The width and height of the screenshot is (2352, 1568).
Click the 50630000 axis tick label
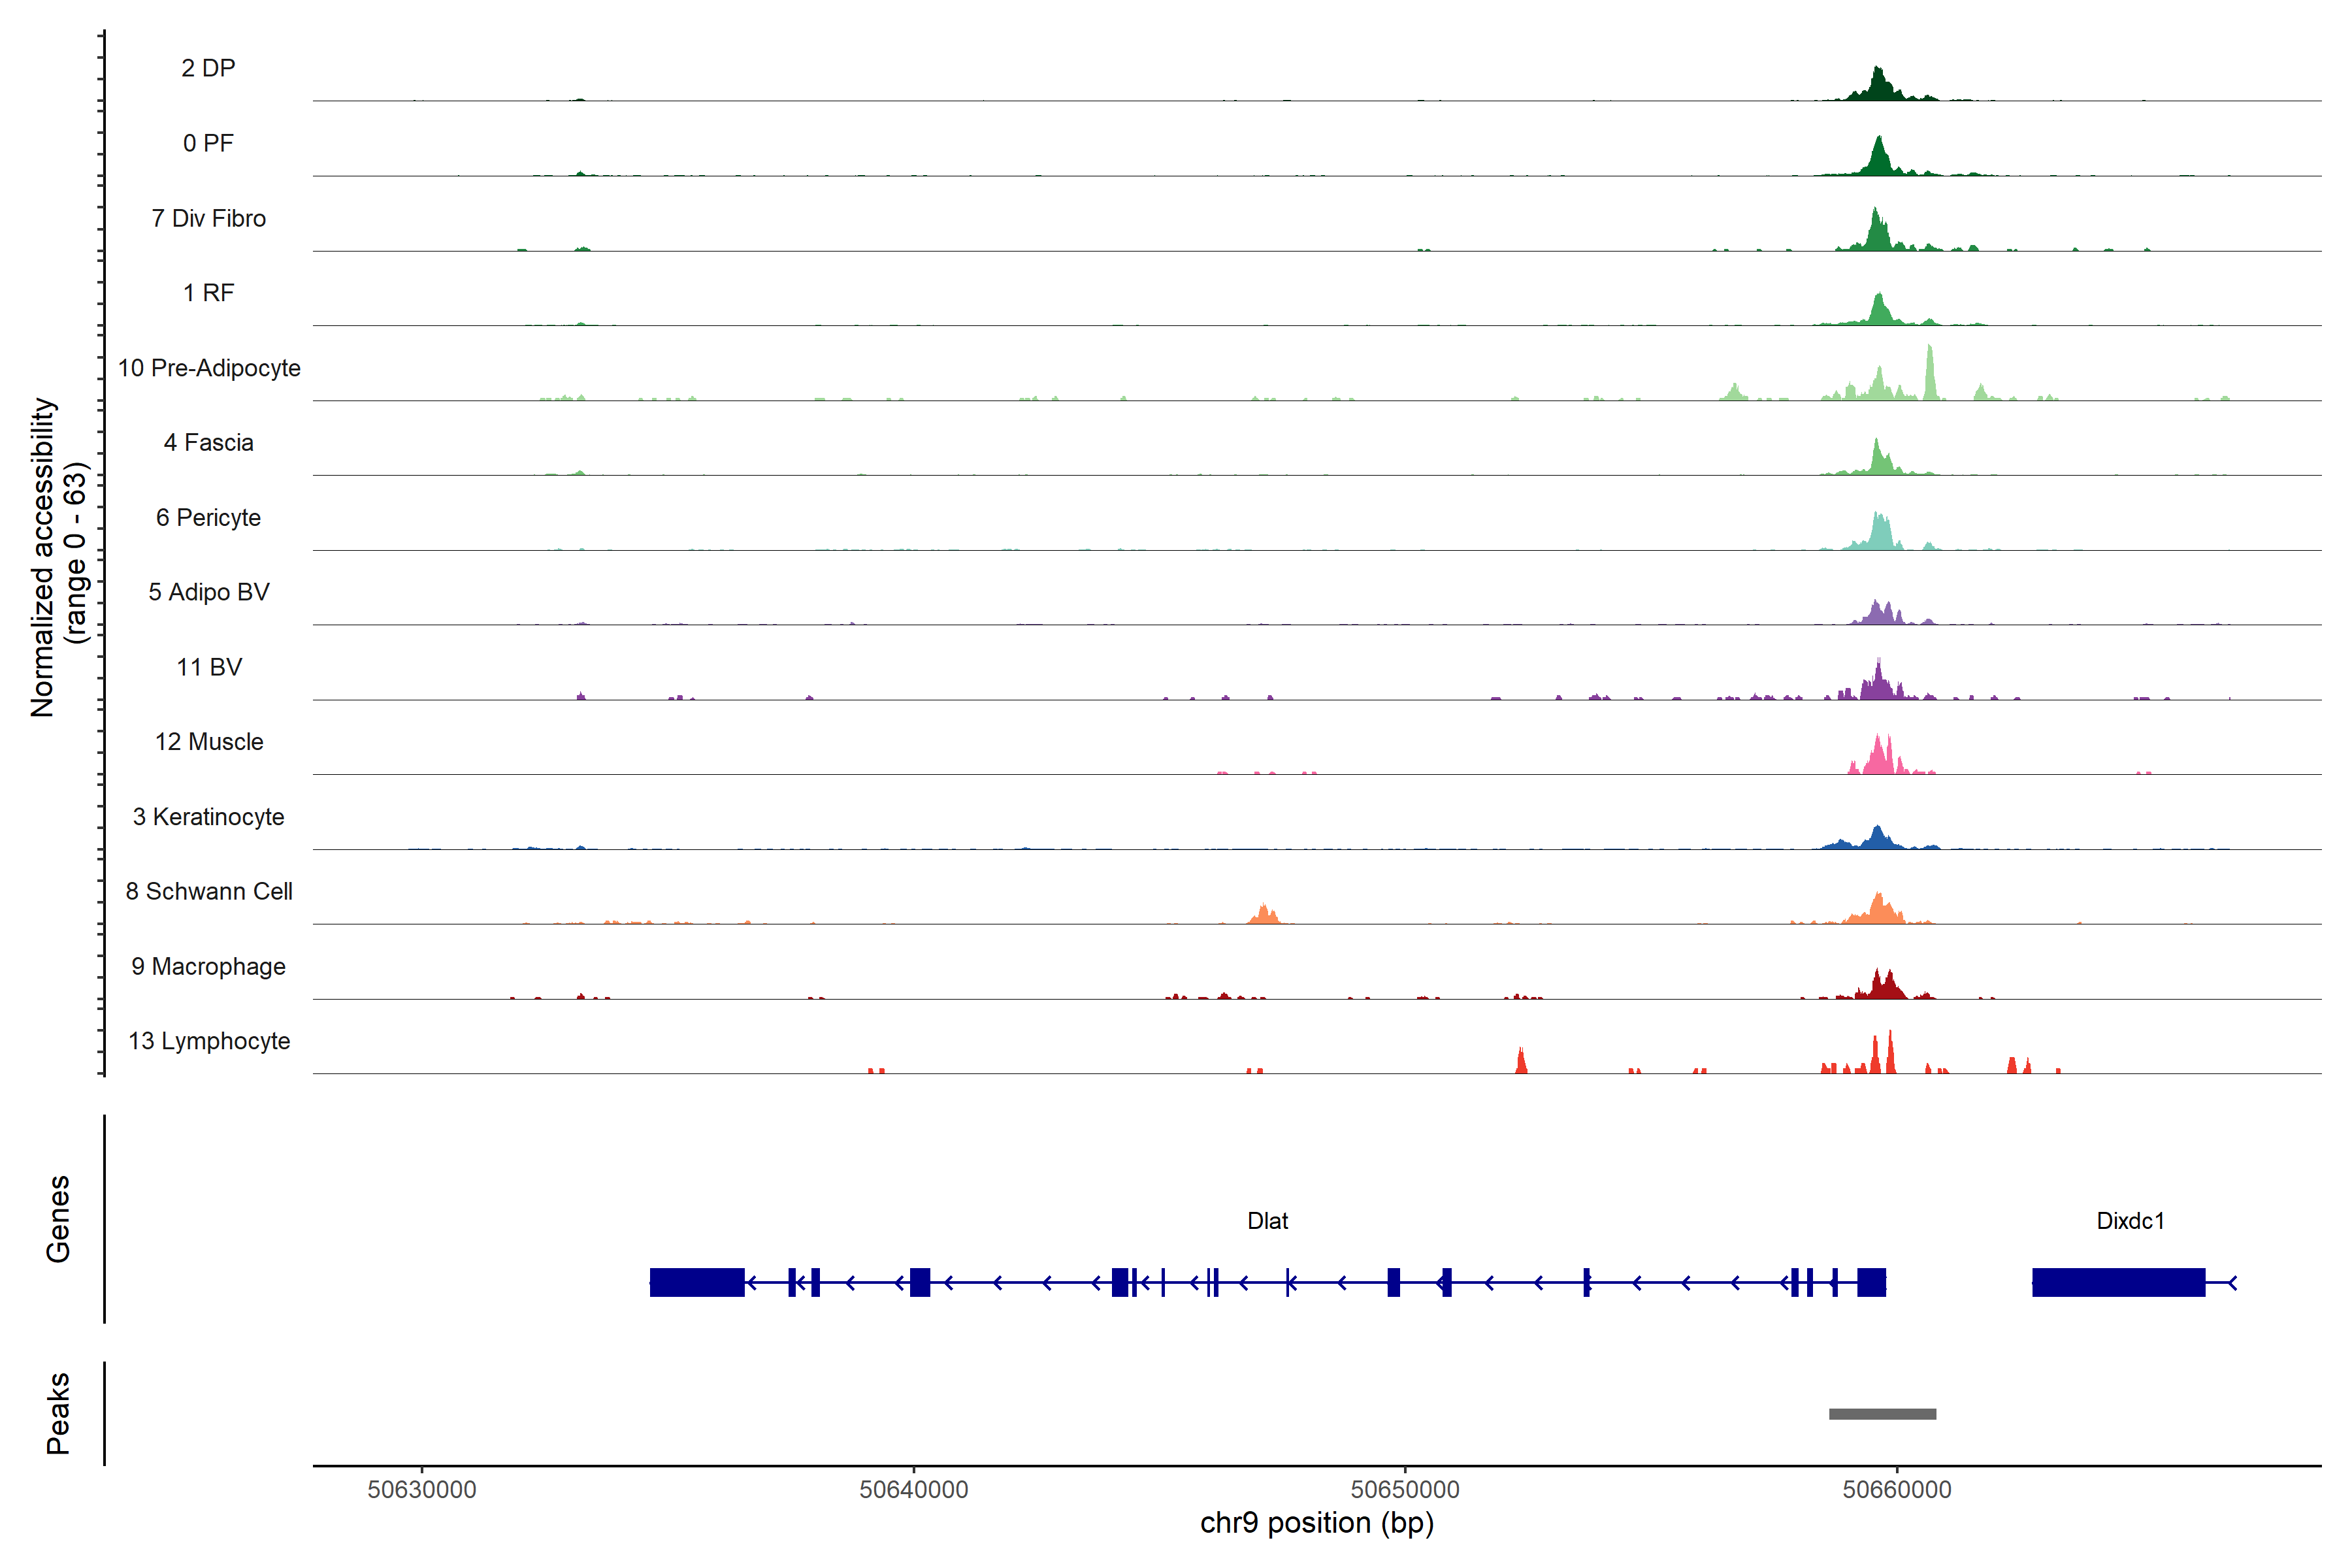[421, 1490]
